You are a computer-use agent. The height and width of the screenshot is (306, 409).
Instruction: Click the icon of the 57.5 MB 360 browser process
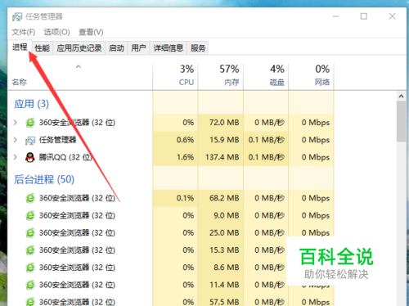[30, 302]
